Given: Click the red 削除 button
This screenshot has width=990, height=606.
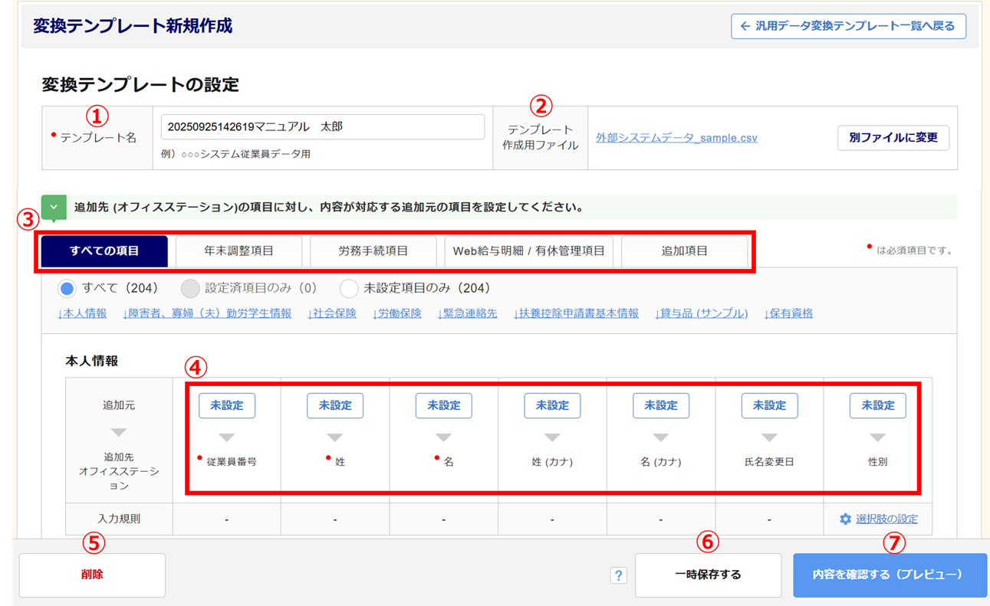Looking at the screenshot, I should click(92, 575).
